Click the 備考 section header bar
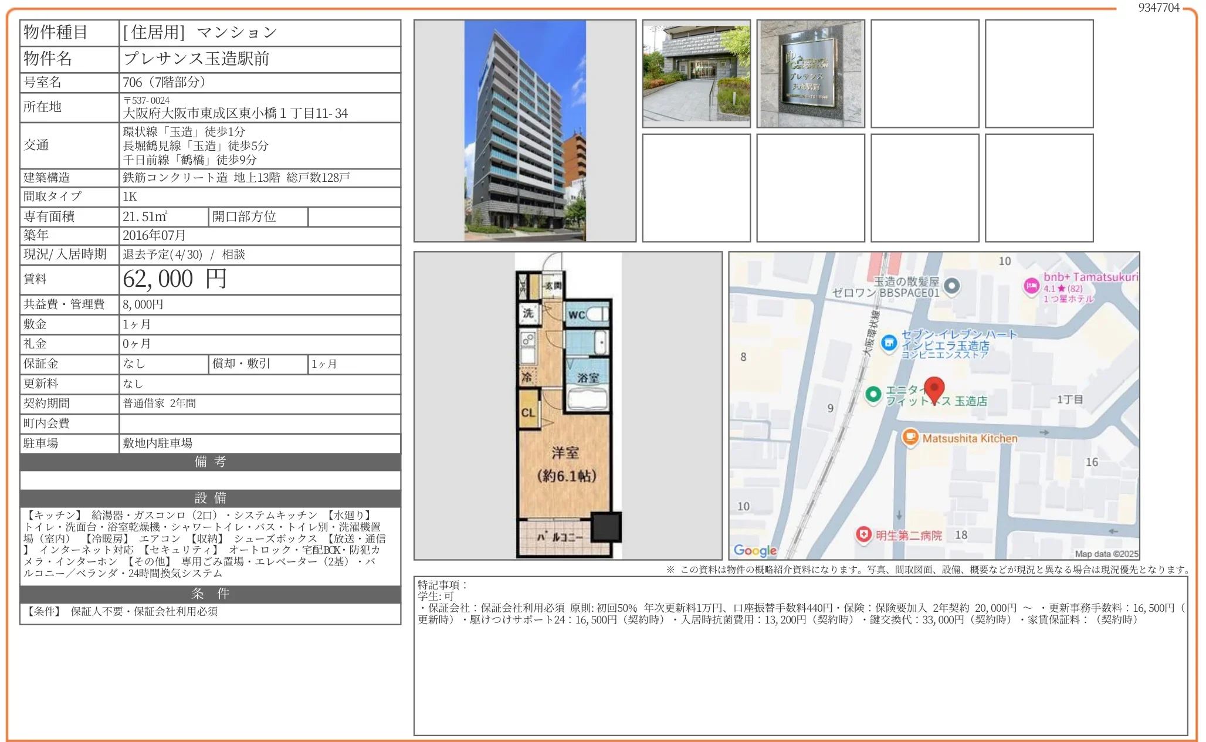This screenshot has height=742, width=1206. click(x=210, y=462)
